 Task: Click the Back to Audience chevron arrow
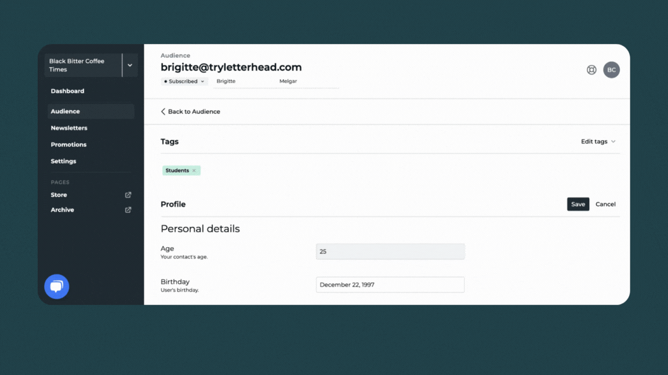coord(163,111)
